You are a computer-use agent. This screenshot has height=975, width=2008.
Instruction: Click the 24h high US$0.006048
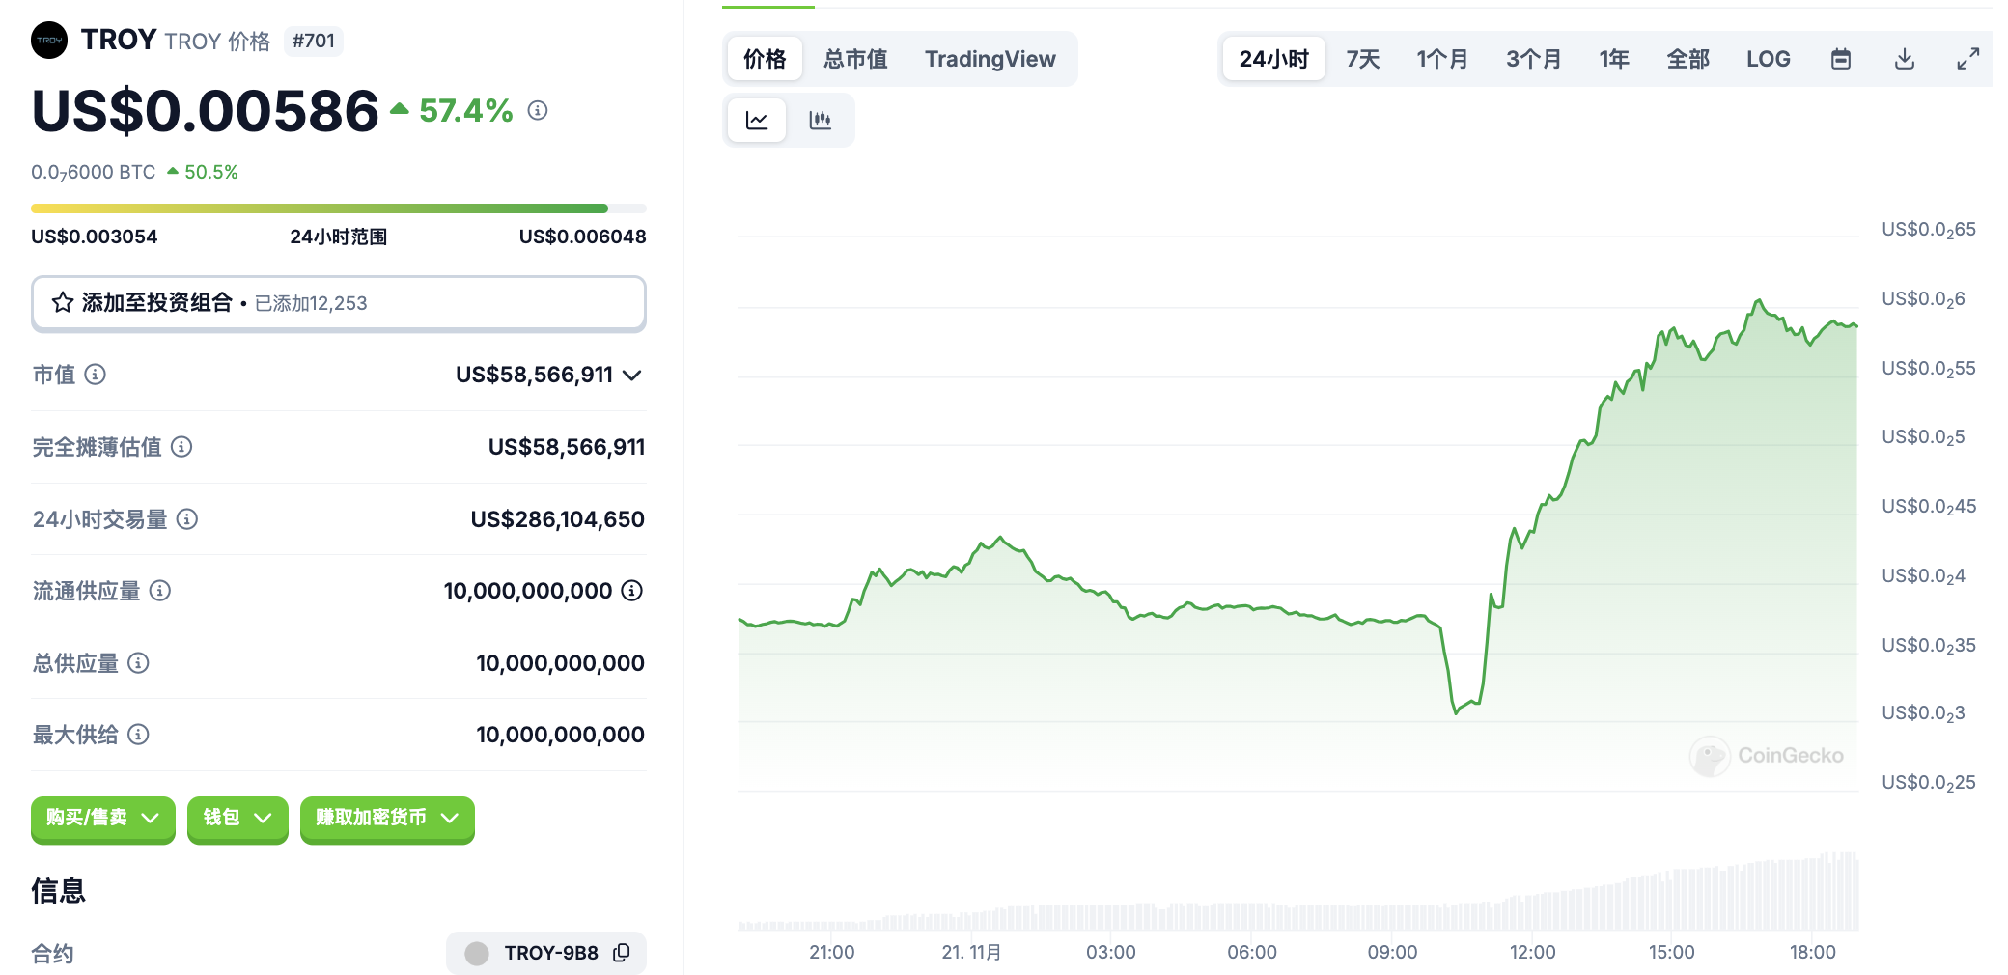(x=583, y=237)
